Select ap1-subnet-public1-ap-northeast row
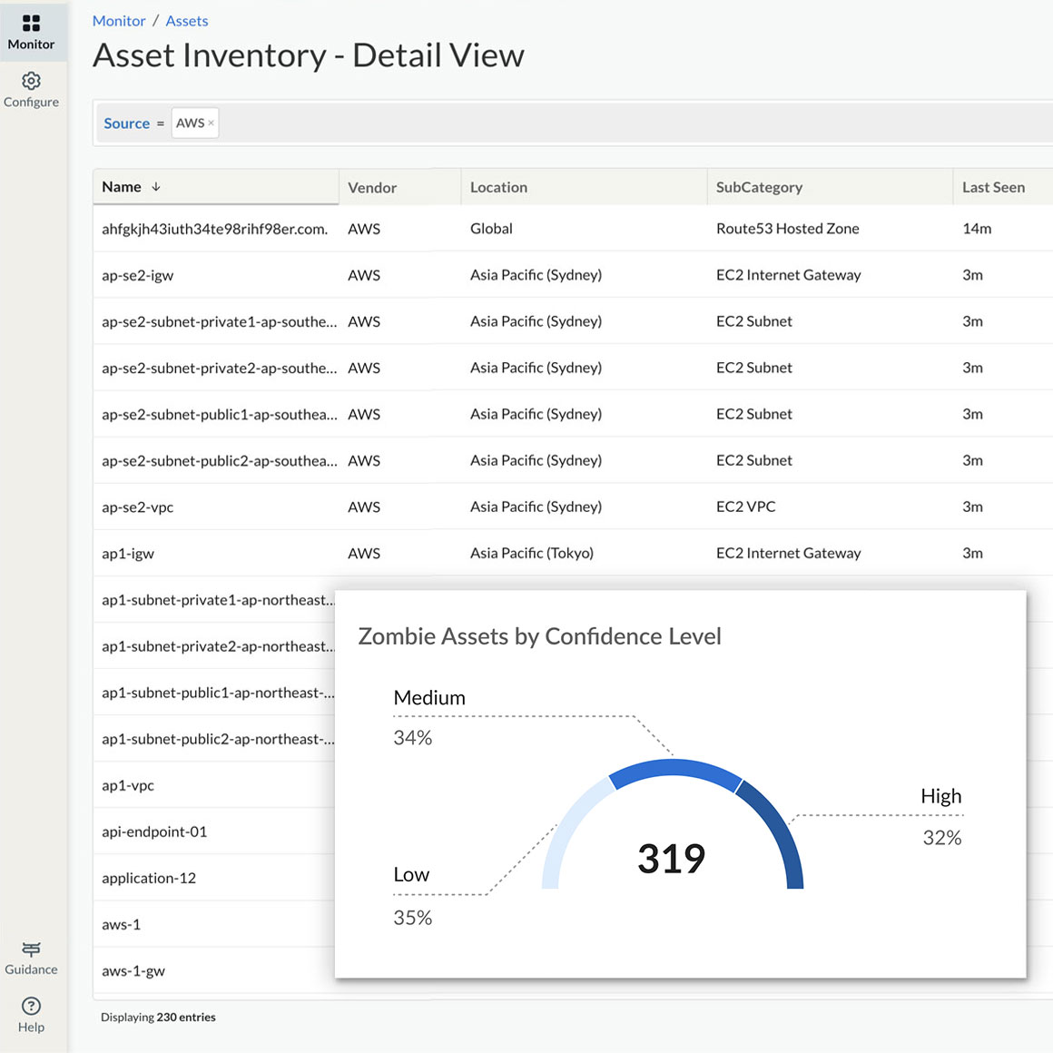Image resolution: width=1053 pixels, height=1053 pixels. point(213,693)
